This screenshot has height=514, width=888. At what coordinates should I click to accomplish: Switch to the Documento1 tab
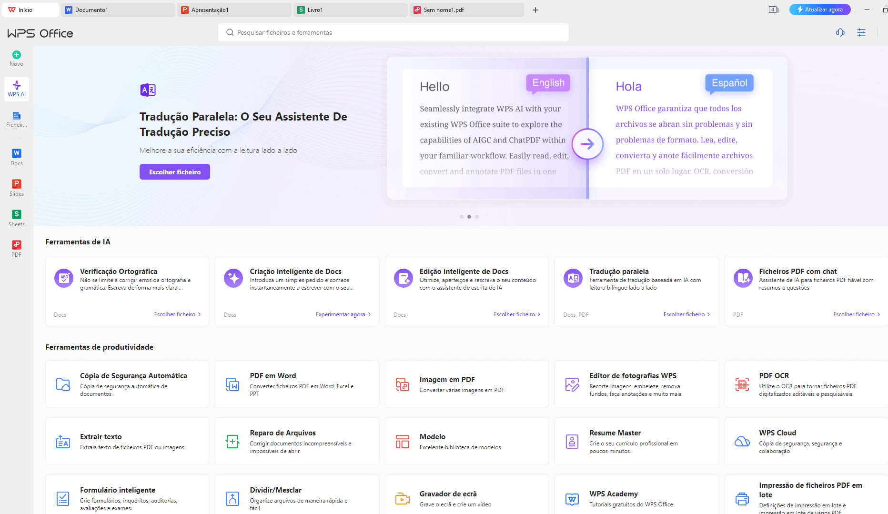click(x=118, y=10)
